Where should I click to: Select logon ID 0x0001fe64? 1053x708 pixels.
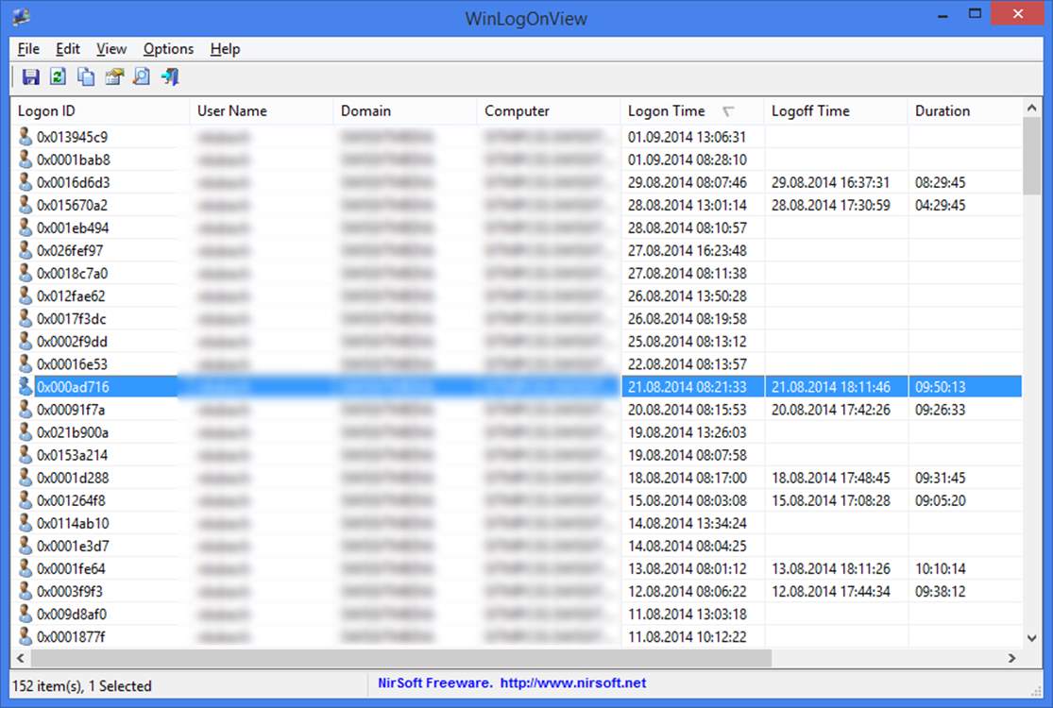tap(71, 569)
